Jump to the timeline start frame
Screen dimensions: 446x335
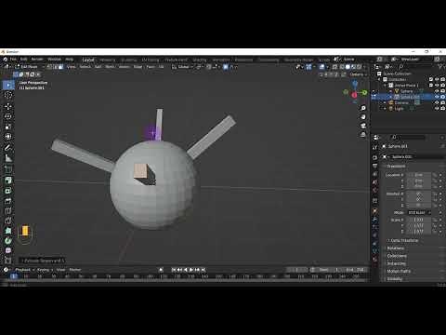pos(174,270)
